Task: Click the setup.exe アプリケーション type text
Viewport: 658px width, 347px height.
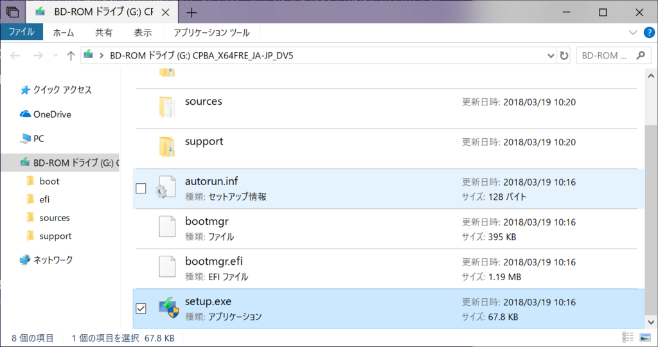Action: [x=235, y=317]
